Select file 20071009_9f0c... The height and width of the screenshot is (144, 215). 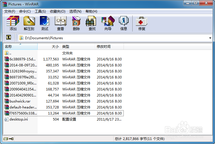click(23, 83)
